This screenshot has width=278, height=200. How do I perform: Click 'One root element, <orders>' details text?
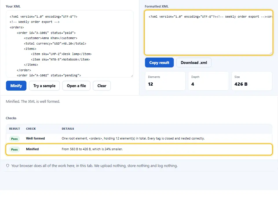coord(133,138)
